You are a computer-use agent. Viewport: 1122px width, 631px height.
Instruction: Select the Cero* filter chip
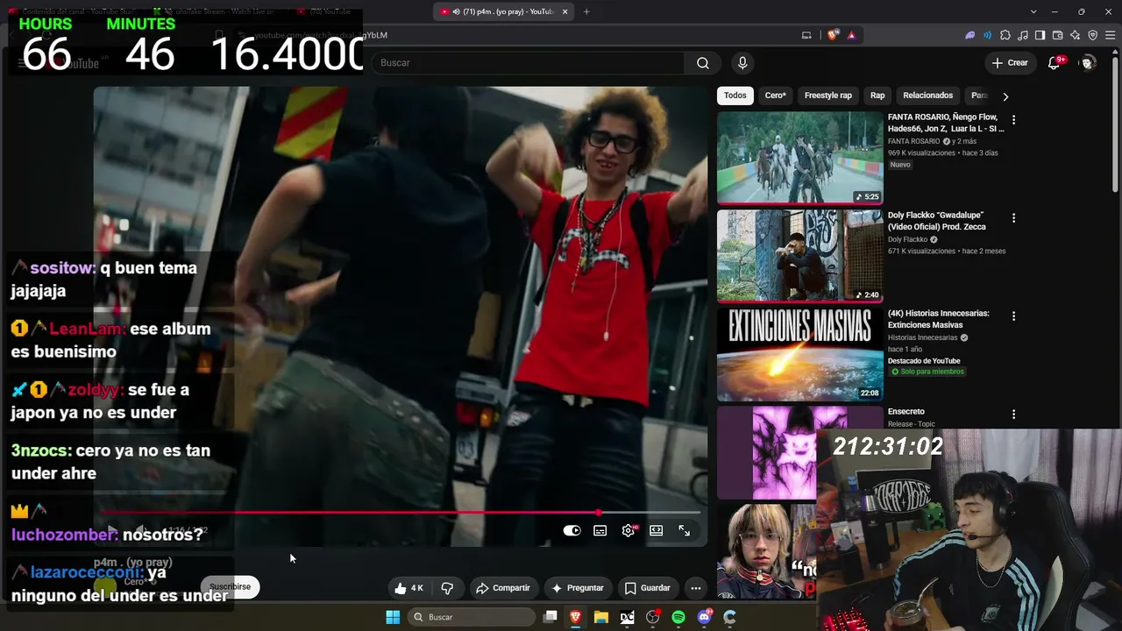tap(776, 96)
